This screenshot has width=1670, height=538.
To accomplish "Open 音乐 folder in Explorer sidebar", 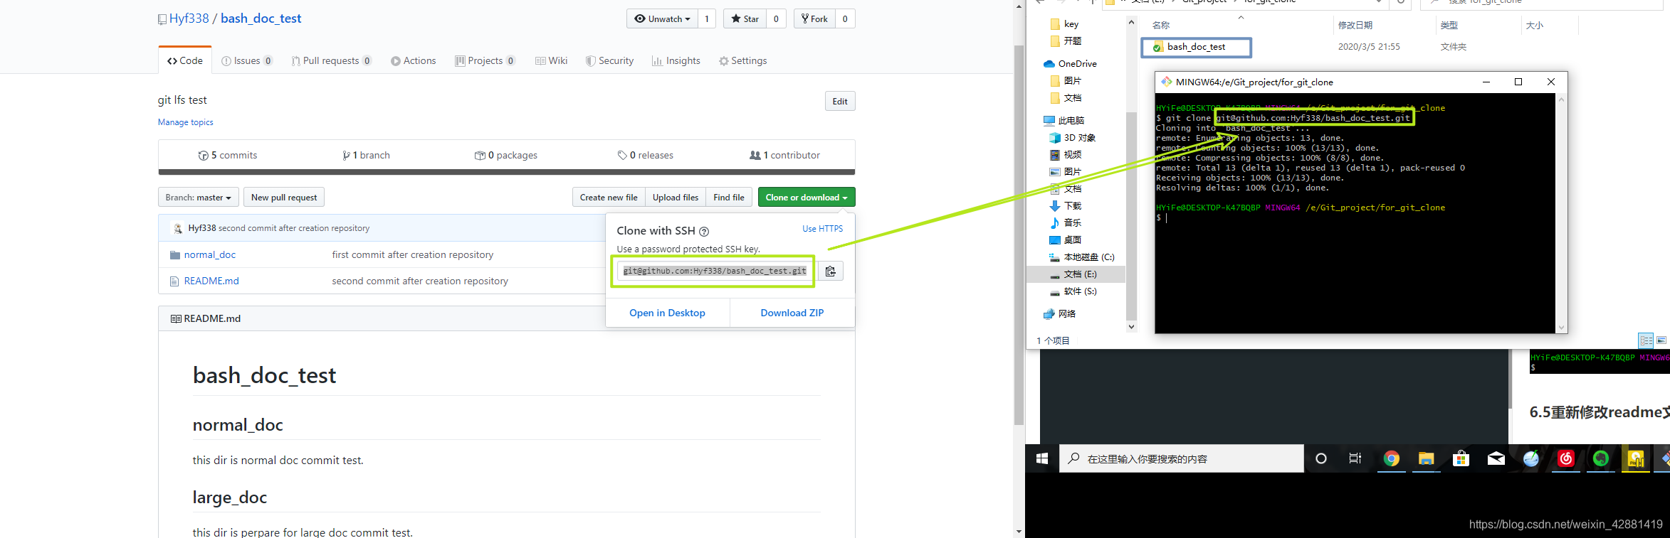I will click(1065, 223).
